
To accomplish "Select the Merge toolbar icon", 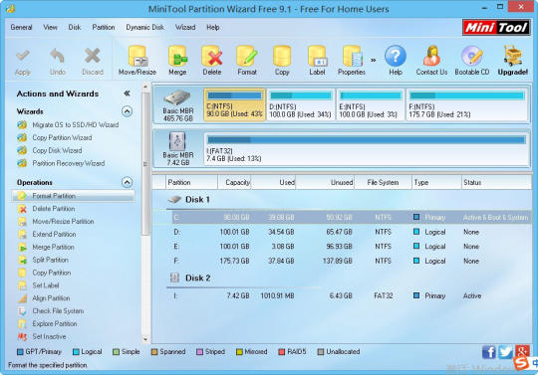I will click(x=177, y=56).
